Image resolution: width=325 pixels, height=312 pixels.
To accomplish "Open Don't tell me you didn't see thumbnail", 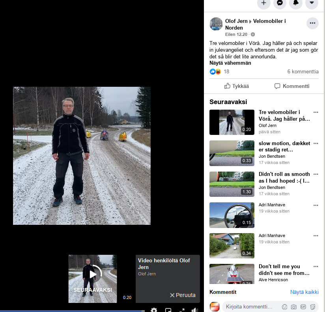I will (x=232, y=274).
